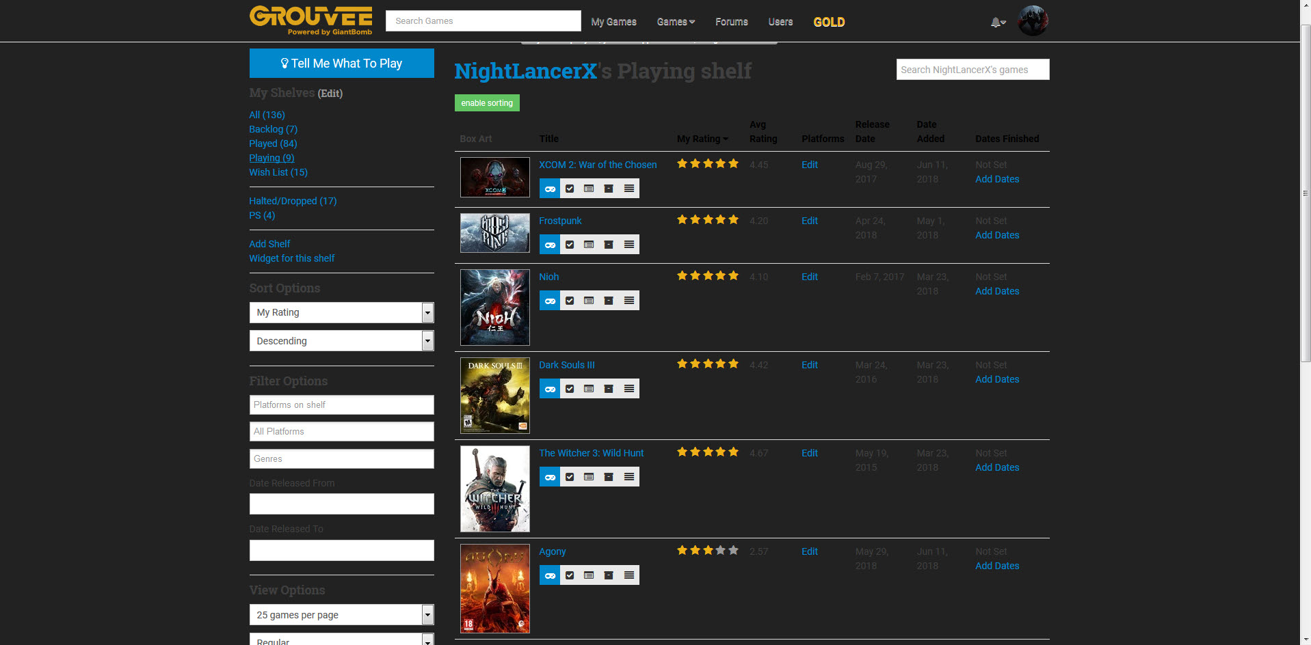
Task: Open the Played (84) shelf
Action: coord(273,143)
